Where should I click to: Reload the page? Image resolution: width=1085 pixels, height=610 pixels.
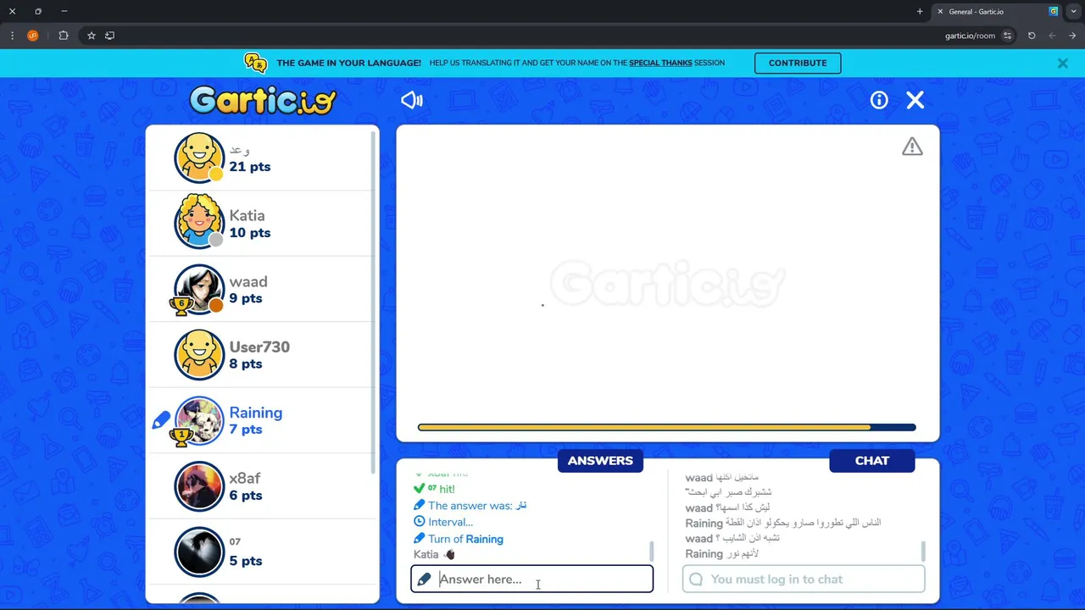tap(1032, 36)
